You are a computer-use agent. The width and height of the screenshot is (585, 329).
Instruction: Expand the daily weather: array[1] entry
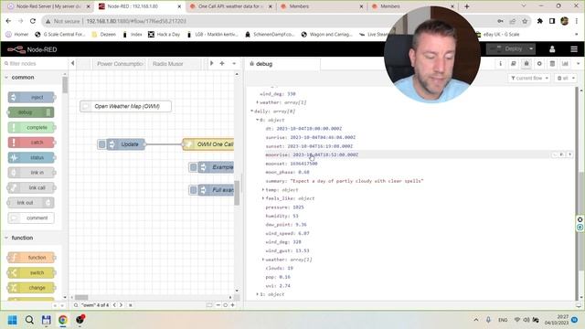(263, 260)
